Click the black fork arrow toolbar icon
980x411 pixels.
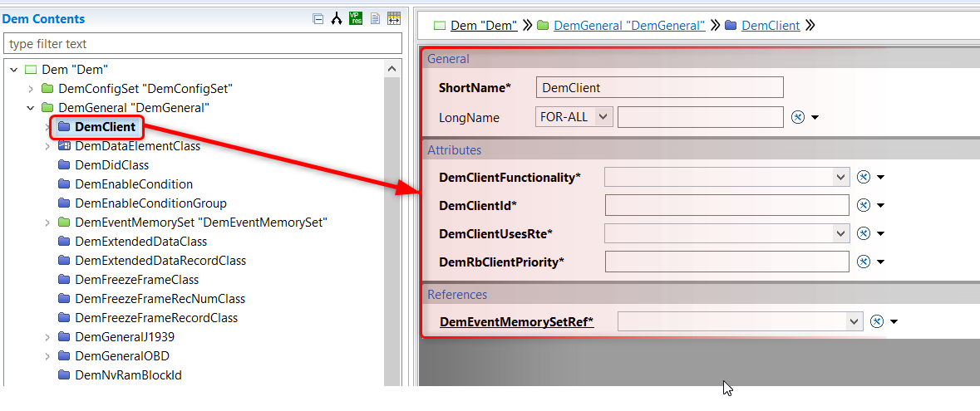point(337,19)
